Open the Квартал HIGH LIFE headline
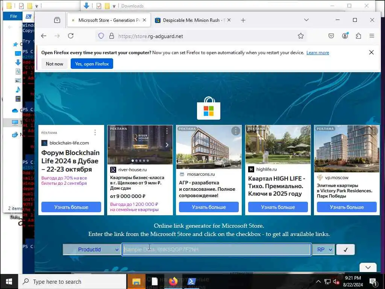Screen dimensions: 385x289 (x=276, y=186)
